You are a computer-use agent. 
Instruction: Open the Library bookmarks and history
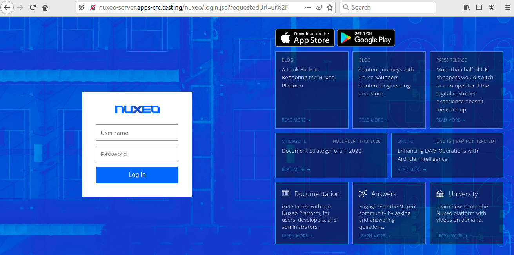[467, 7]
